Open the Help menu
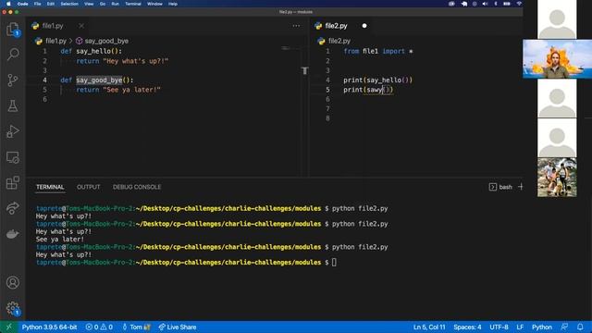This screenshot has height=333, width=592. point(173,4)
